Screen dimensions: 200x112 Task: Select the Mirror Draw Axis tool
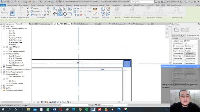point(70,9)
